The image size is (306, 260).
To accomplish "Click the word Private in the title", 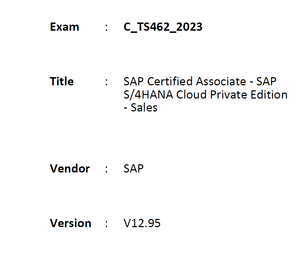I will click(x=229, y=95).
